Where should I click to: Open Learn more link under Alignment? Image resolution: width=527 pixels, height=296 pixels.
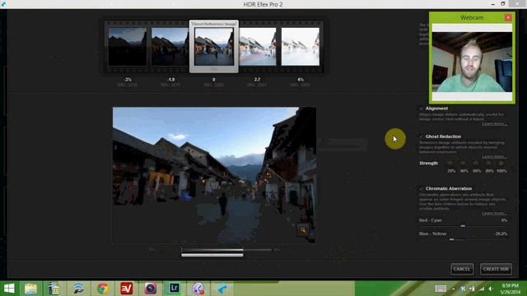[x=494, y=124]
